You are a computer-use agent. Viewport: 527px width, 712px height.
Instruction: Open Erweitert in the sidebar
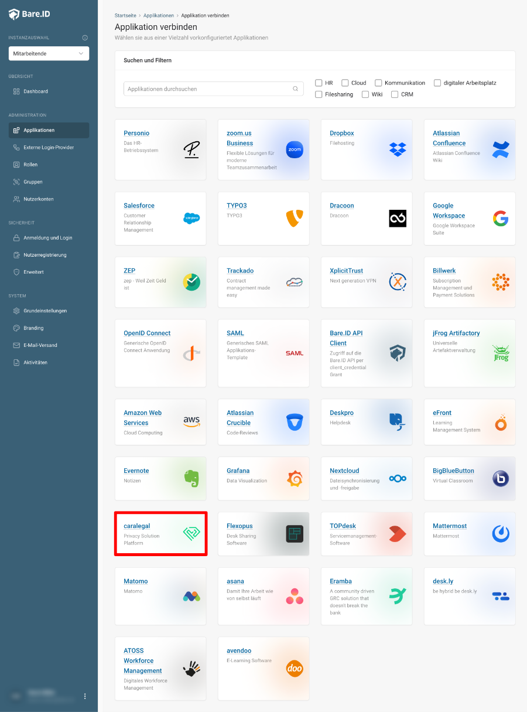coord(49,272)
